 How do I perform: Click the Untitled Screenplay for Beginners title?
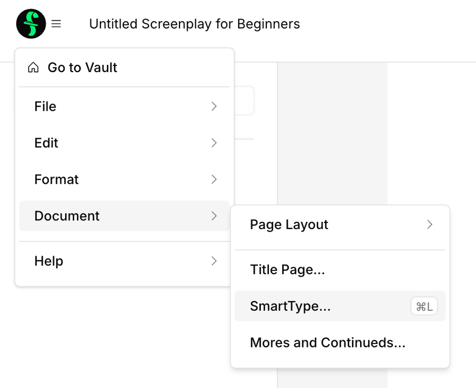tap(194, 24)
